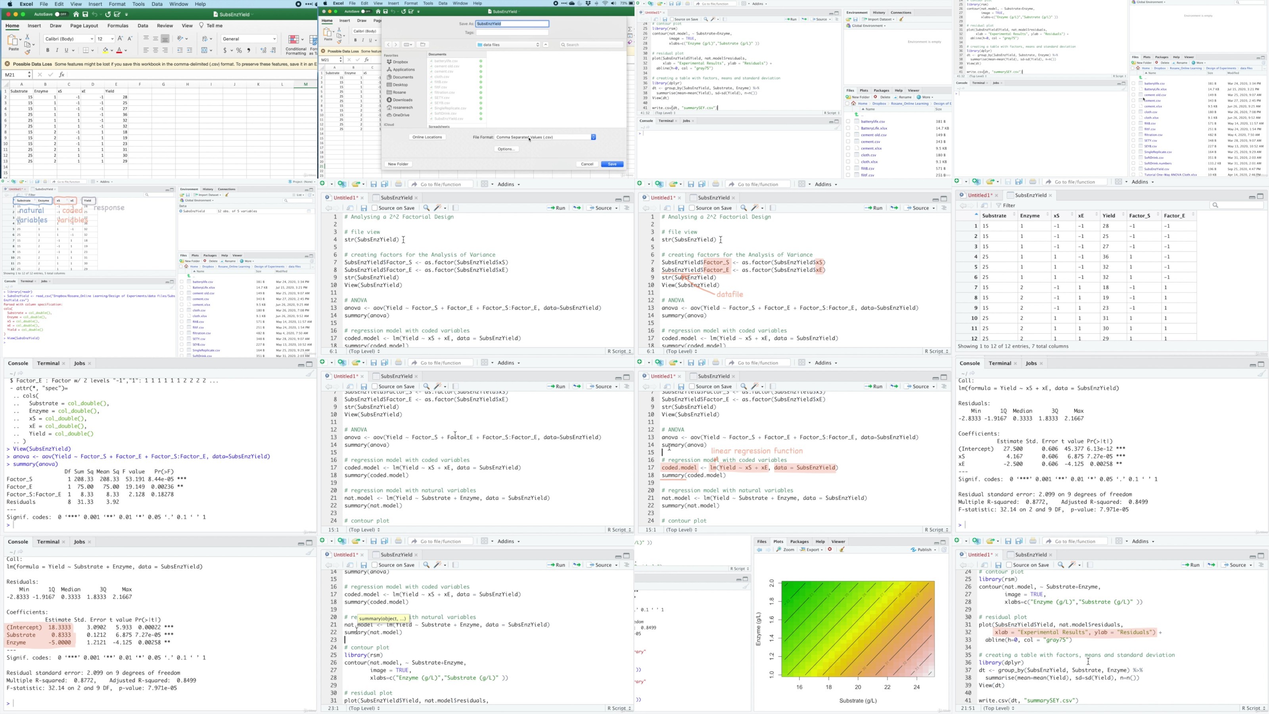Open the Review ribbon tab in Excel
1269x714 pixels.
[165, 26]
